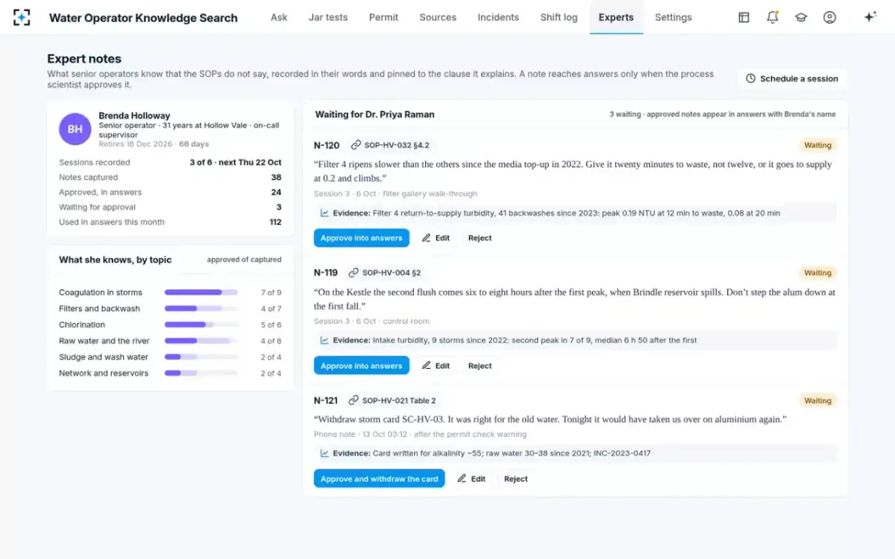
Task: Click the link icon next to SOP-HV-021 Table 2
Action: point(354,400)
